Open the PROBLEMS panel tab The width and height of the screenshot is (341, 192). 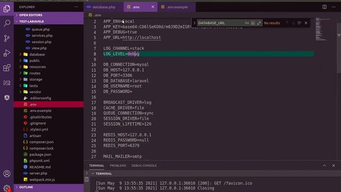[118, 165]
